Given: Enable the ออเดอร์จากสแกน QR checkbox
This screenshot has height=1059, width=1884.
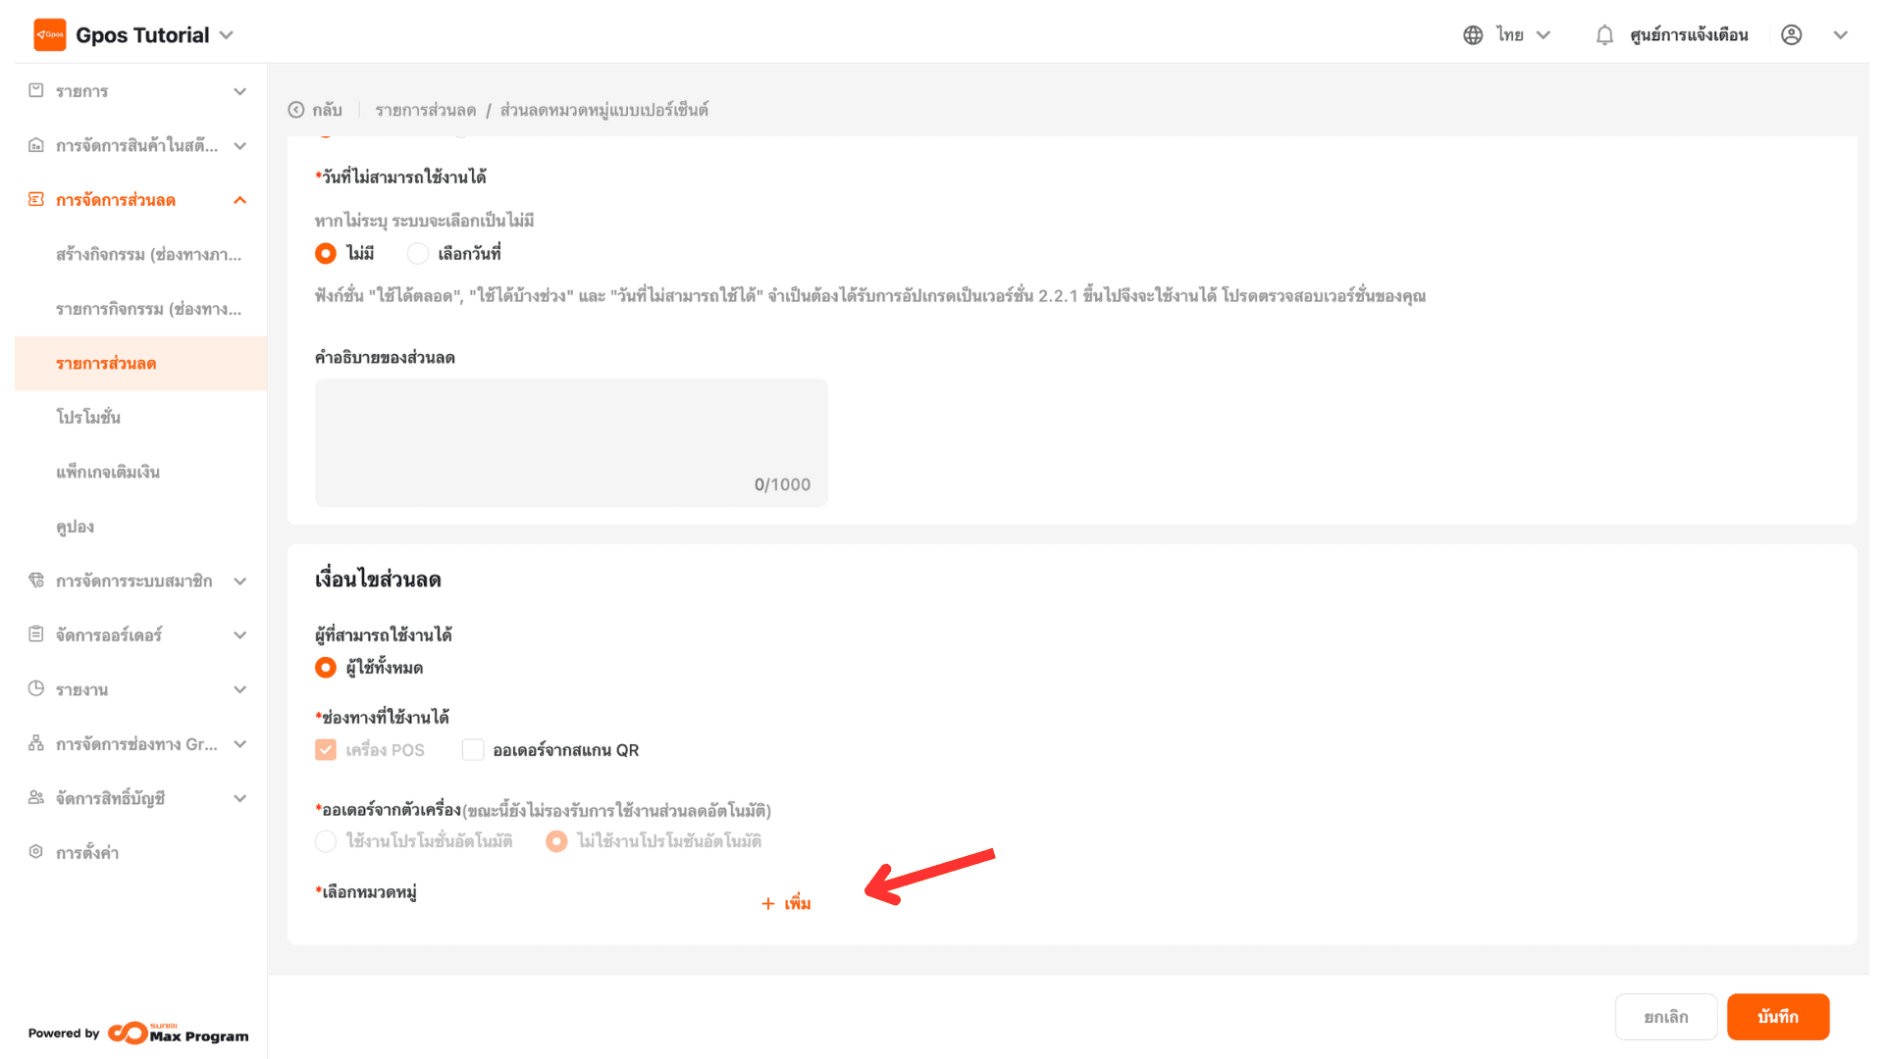Looking at the screenshot, I should coord(473,750).
